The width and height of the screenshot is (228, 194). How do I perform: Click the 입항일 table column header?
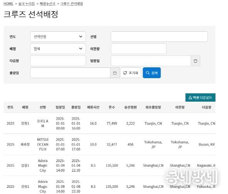pyautogui.click(x=60, y=107)
